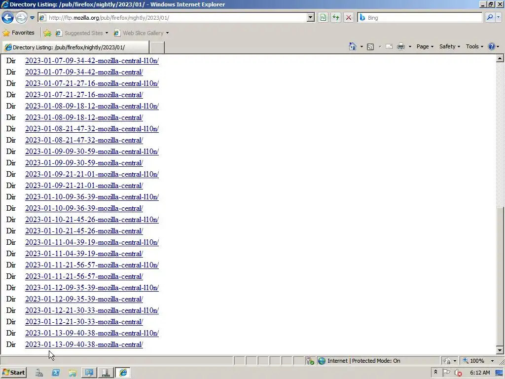This screenshot has width=505, height=379.
Task: Open the 100% zoom level dropdown
Action: 492,361
